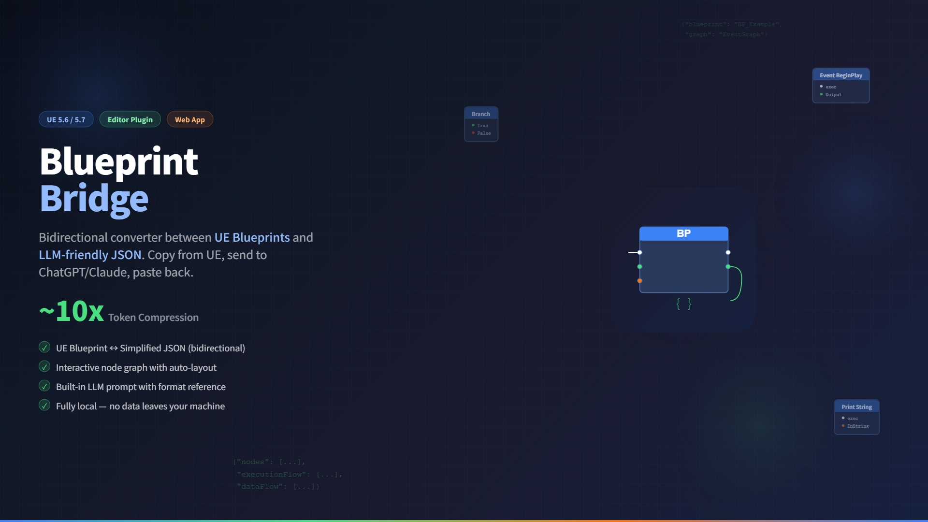Image resolution: width=928 pixels, height=522 pixels.
Task: Click checkmark icon beside UE Blueprint Simplified JSON
Action: [44, 348]
